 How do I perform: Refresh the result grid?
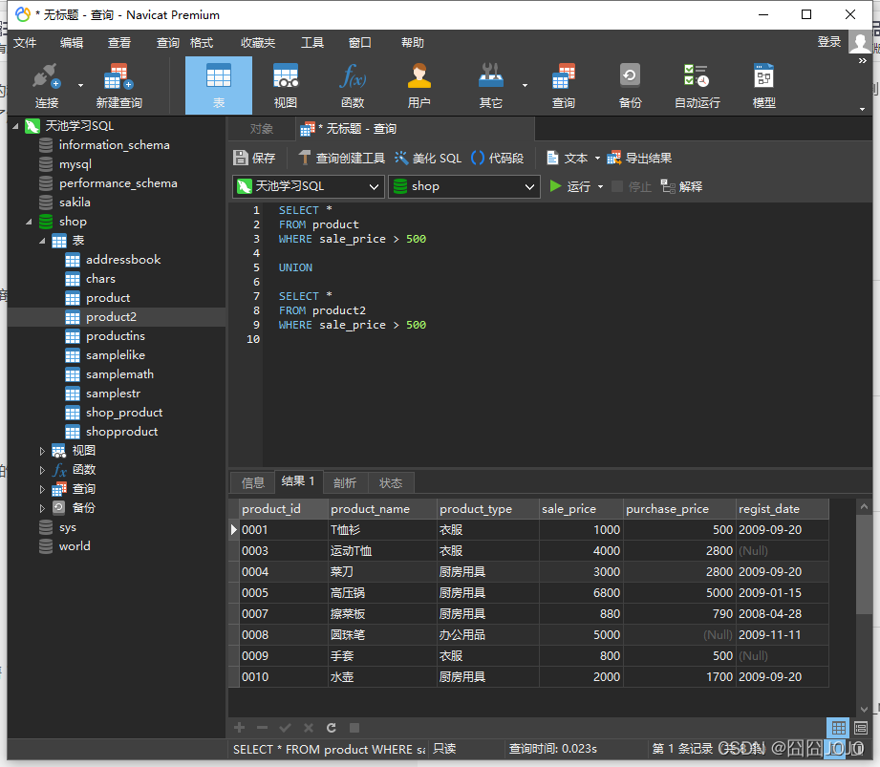click(332, 728)
